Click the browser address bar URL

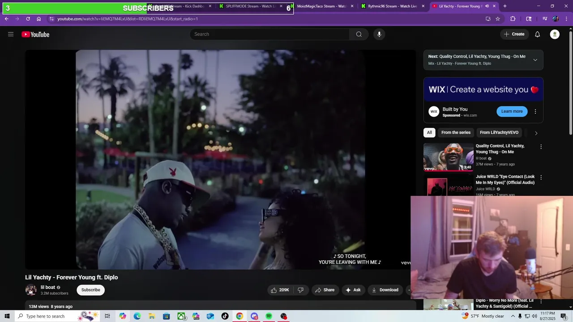128,19
